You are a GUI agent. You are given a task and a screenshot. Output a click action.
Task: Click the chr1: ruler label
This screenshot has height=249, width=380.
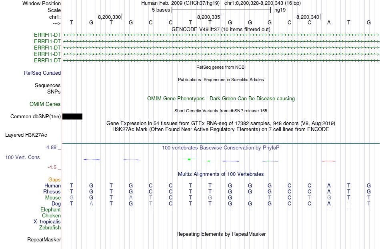tap(55, 17)
